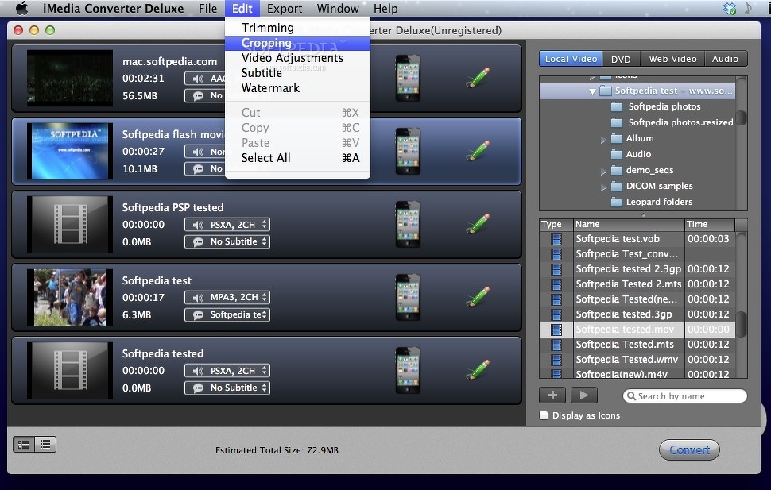Open the PSXA, 2CH audio dropdown for Softpedia tested
Screen dimensions: 771x490
coord(227,371)
